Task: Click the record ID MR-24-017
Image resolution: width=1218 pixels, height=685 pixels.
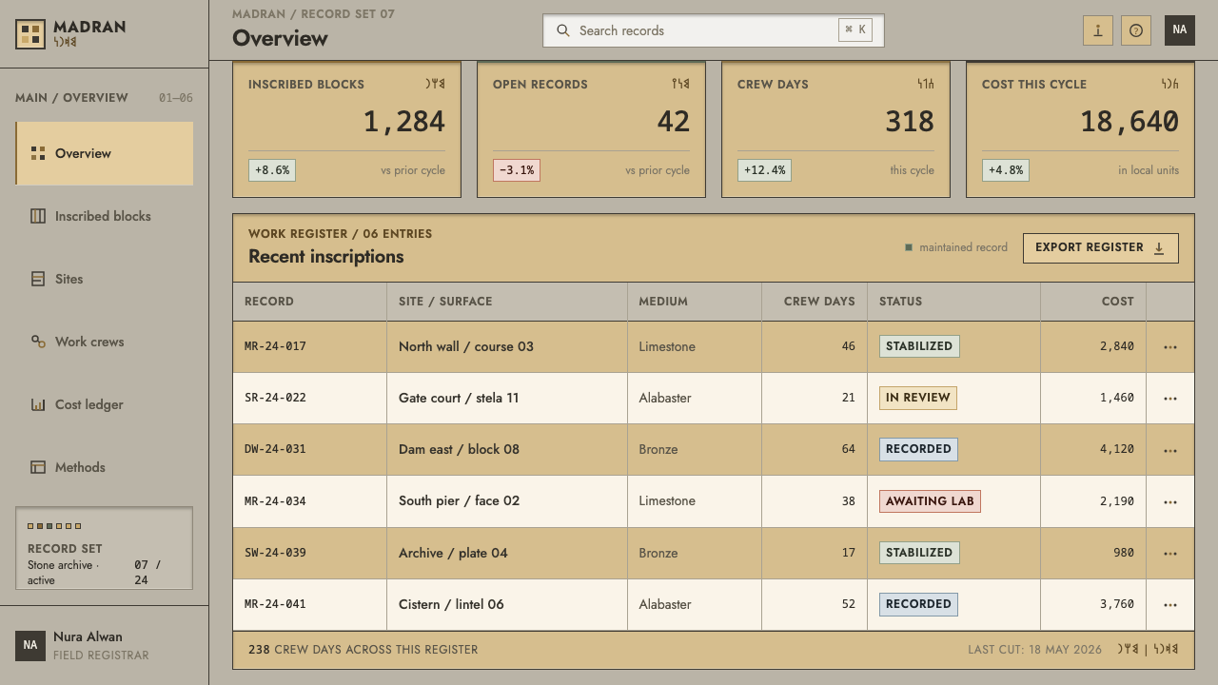Action: (275, 346)
